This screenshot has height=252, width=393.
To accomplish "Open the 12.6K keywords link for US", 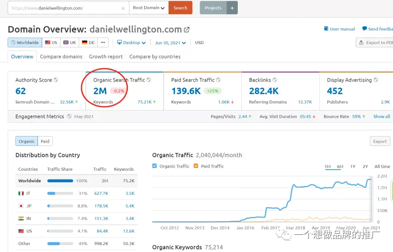I will (129, 231).
